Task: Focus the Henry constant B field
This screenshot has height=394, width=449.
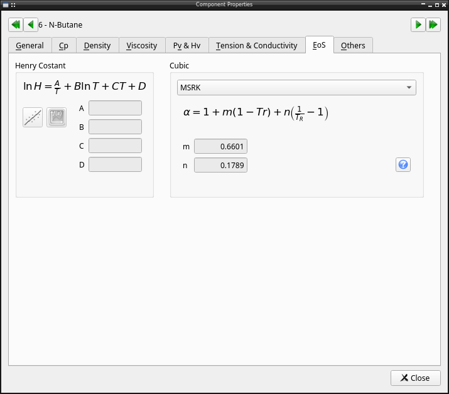Action: coord(115,127)
